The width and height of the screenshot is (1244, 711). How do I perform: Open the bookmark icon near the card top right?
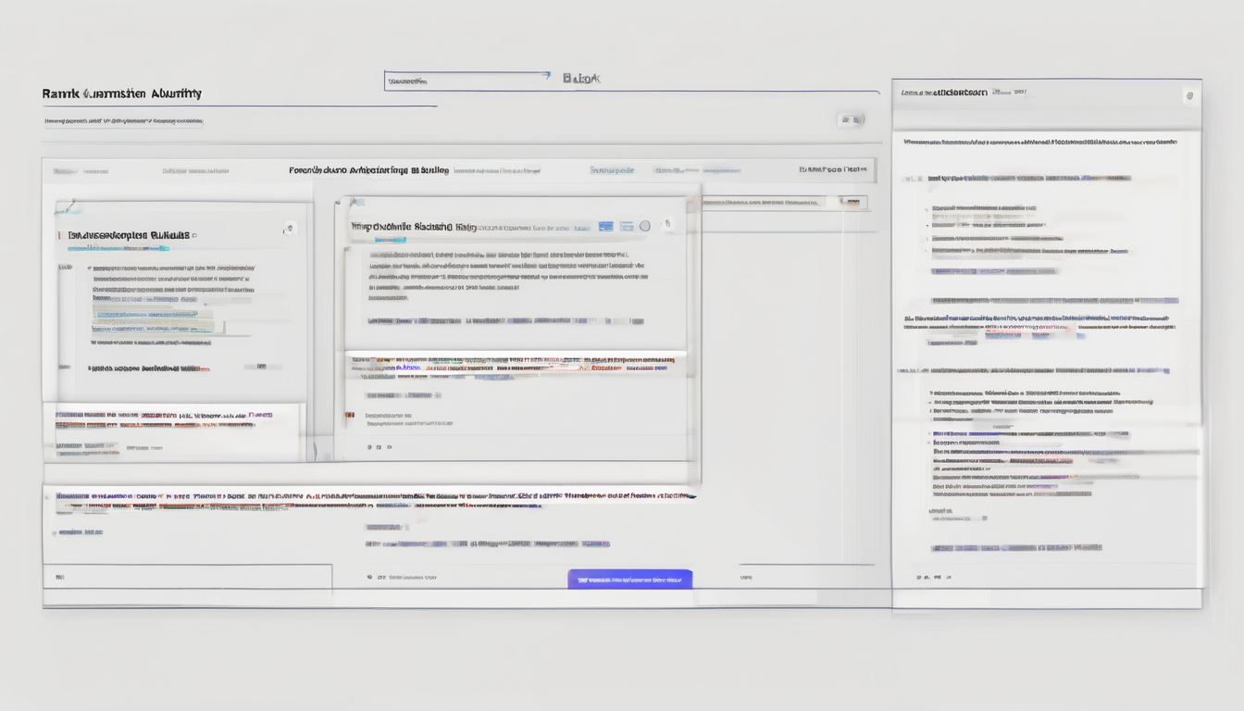[x=289, y=229]
